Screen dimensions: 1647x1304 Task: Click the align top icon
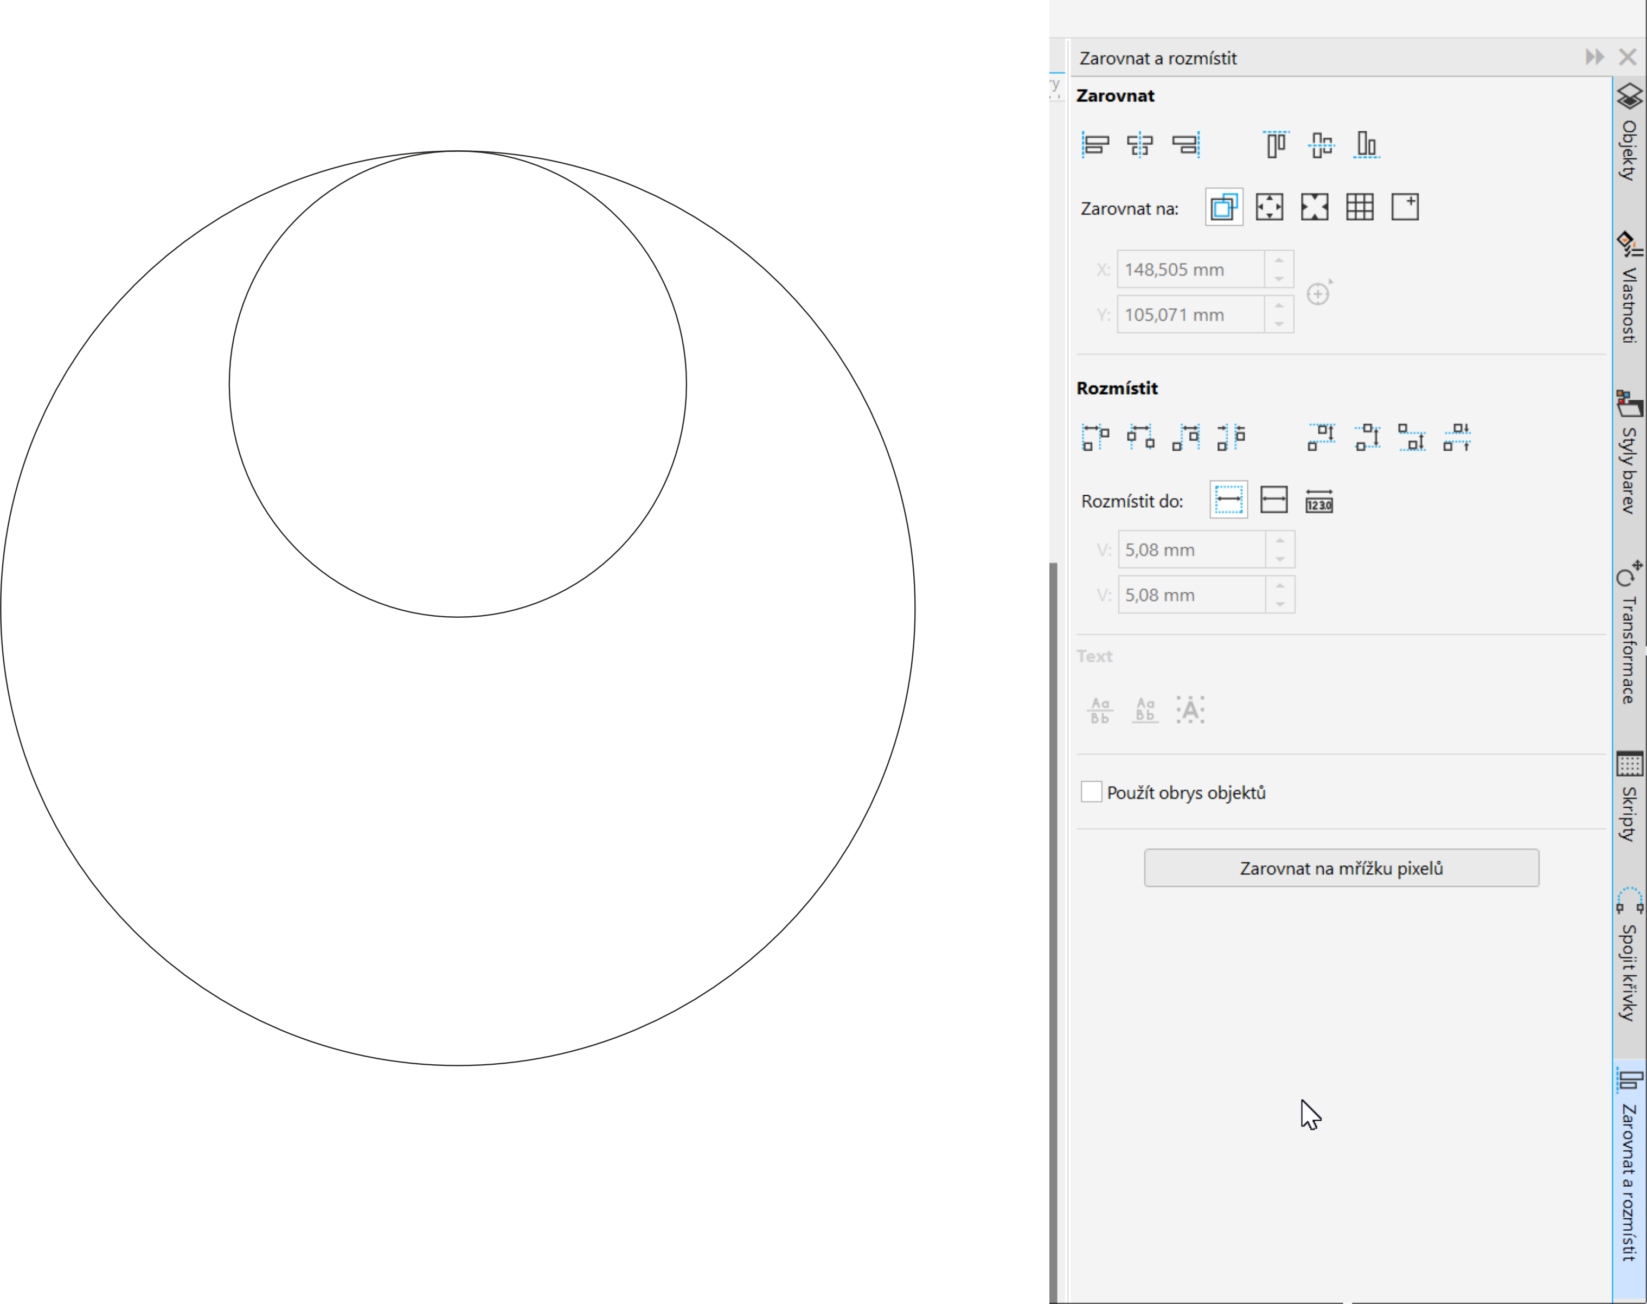pyautogui.click(x=1276, y=144)
